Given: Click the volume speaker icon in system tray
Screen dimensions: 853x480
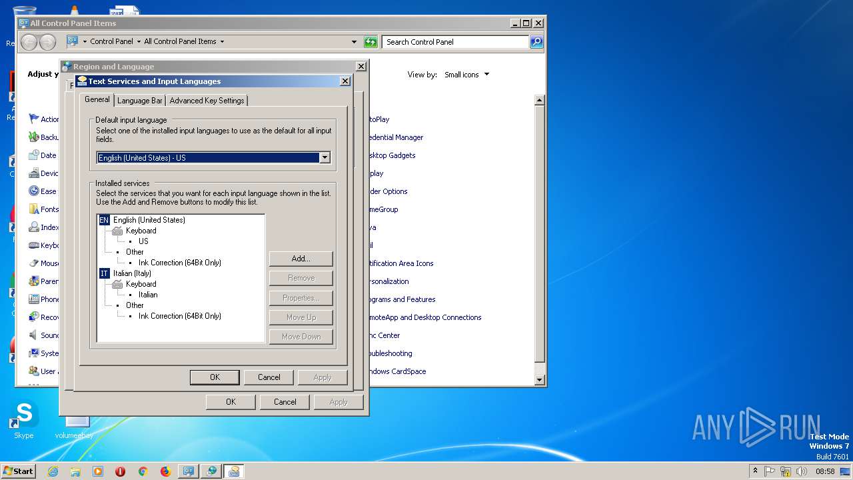Looking at the screenshot, I should [802, 471].
